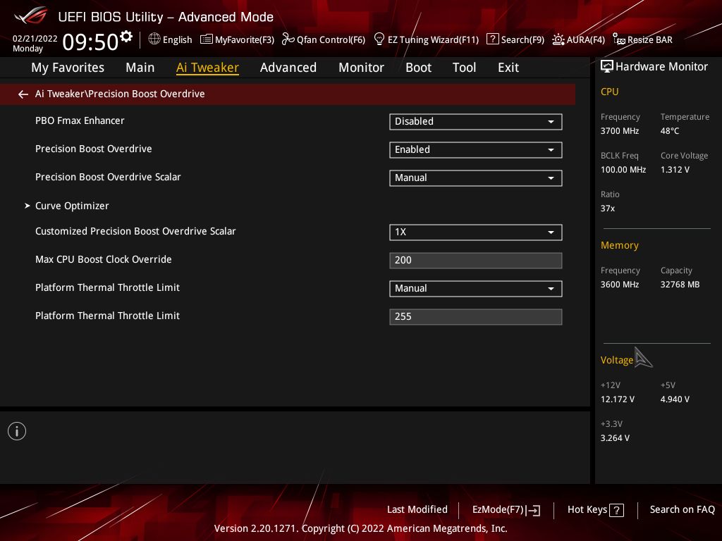Click CPU temperature value 48°C
Image resolution: width=722 pixels, height=541 pixels.
tap(670, 131)
